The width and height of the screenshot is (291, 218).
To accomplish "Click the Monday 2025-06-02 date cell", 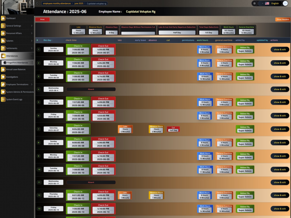I will (x=54, y=63).
